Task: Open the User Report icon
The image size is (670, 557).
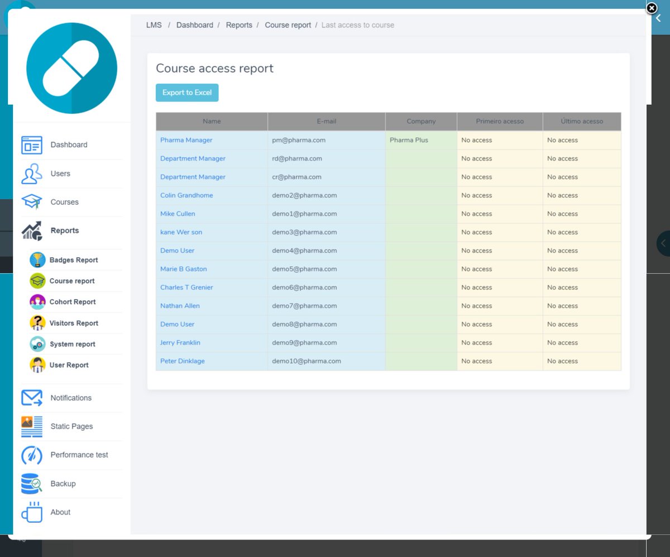Action: pos(37,365)
